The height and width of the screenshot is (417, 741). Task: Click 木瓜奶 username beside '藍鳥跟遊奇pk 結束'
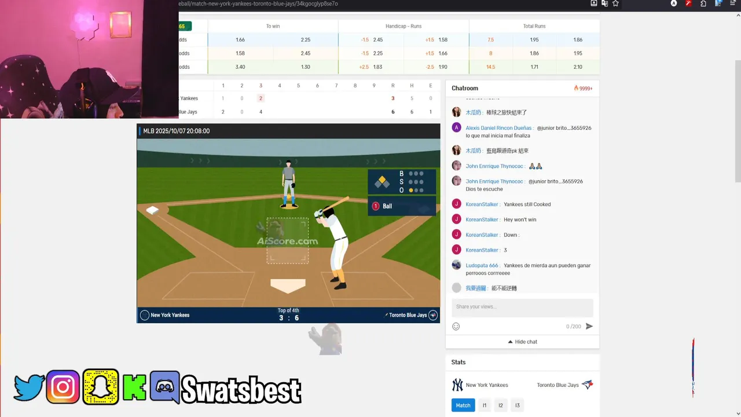point(474,151)
